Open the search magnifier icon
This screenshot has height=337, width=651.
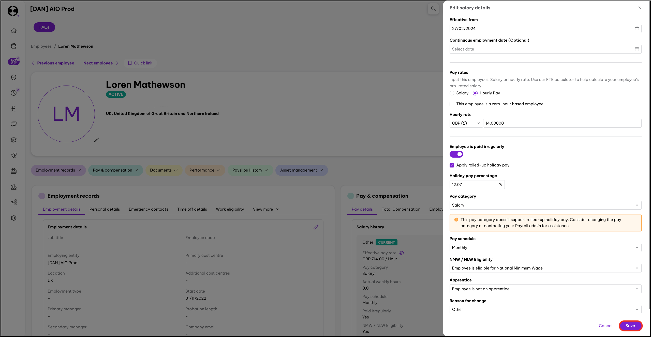pyautogui.click(x=433, y=9)
